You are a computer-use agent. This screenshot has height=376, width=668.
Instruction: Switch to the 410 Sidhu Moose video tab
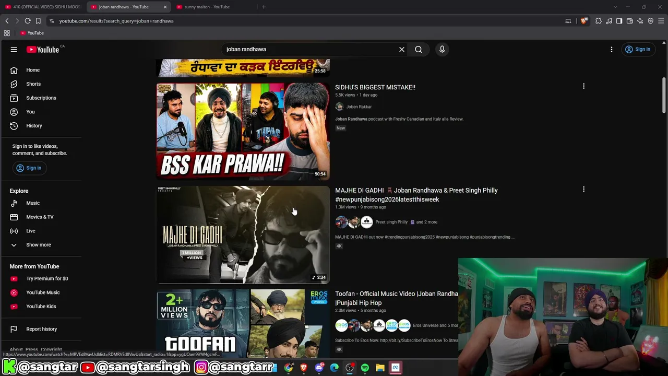pyautogui.click(x=43, y=7)
